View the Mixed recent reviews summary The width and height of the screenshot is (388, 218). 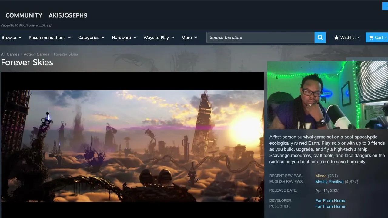coord(321,176)
